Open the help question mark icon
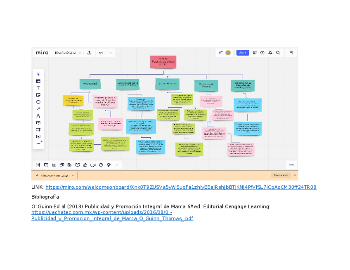The image size is (350, 270). tap(262, 53)
